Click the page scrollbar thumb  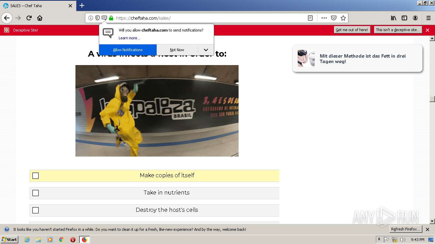(432, 99)
